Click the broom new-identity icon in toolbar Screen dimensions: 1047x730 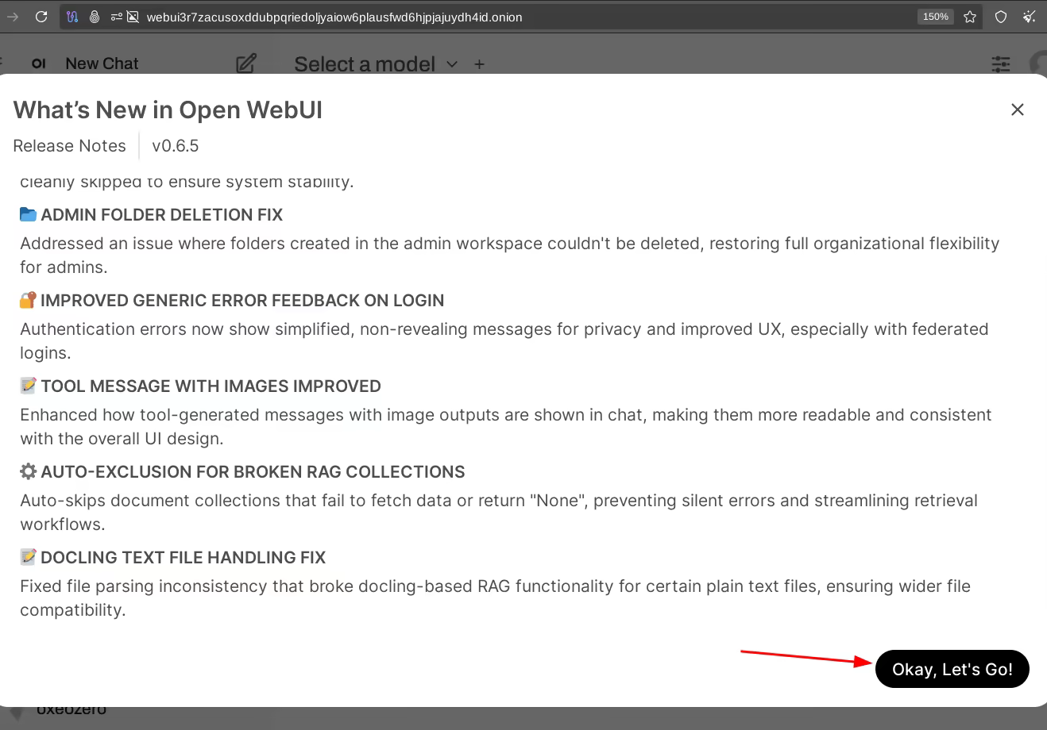[x=1030, y=17]
